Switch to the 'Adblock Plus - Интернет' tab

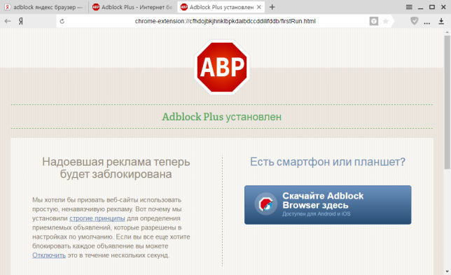tap(132, 7)
